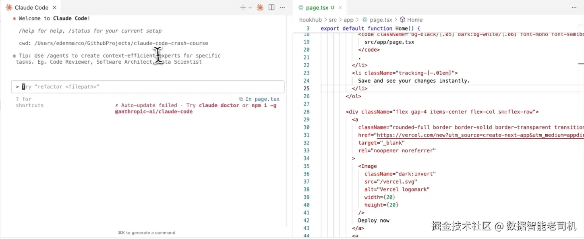Screen dimensions: 584x239
Task: Click sticky header "export default function Home()"
Action: point(370,29)
